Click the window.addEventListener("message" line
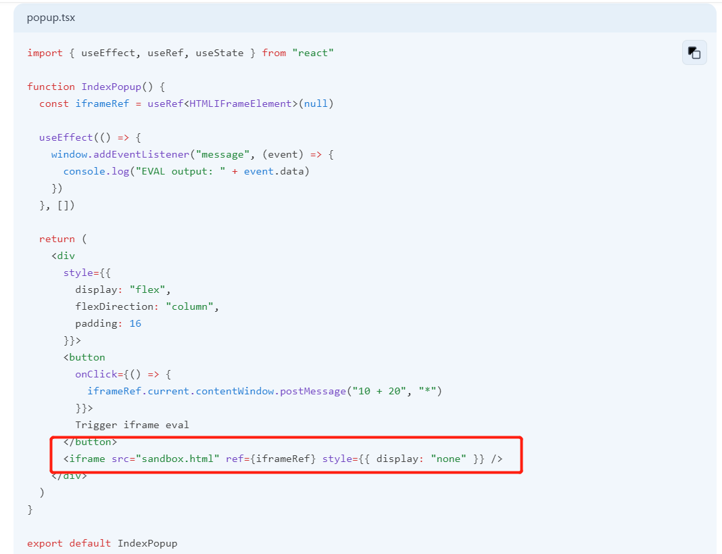This screenshot has height=554, width=722. click(x=193, y=154)
